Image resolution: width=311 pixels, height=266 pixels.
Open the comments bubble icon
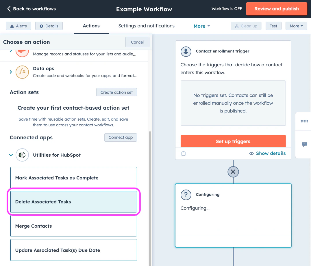(x=304, y=144)
